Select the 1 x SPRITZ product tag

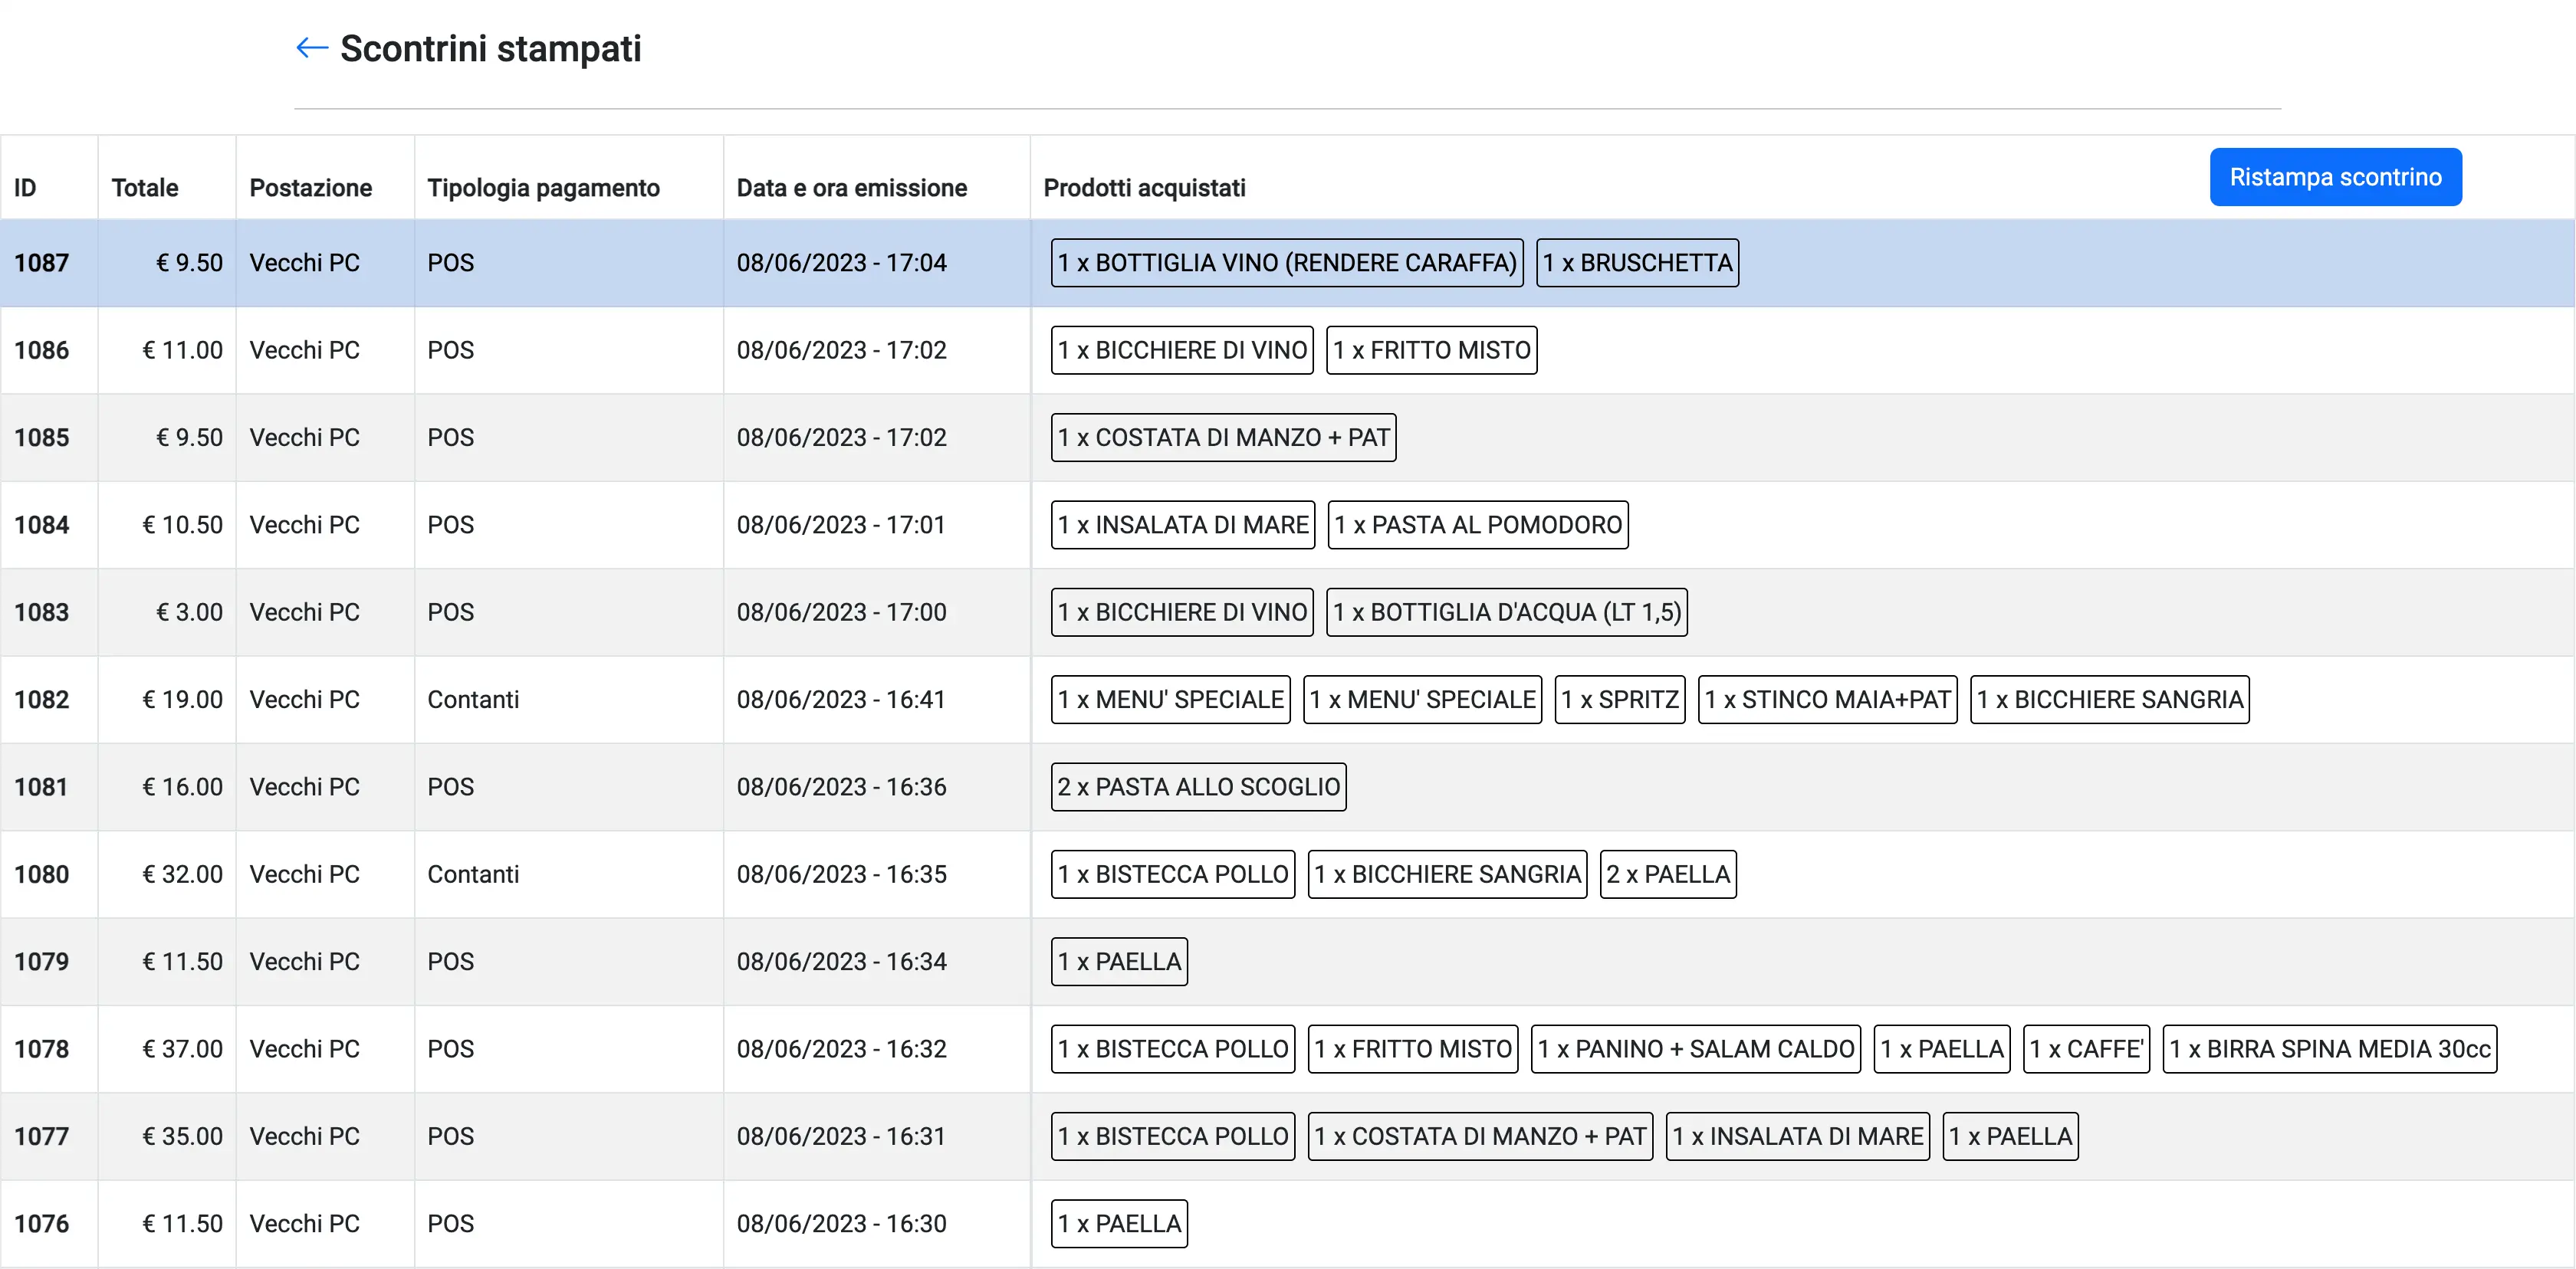click(1619, 700)
